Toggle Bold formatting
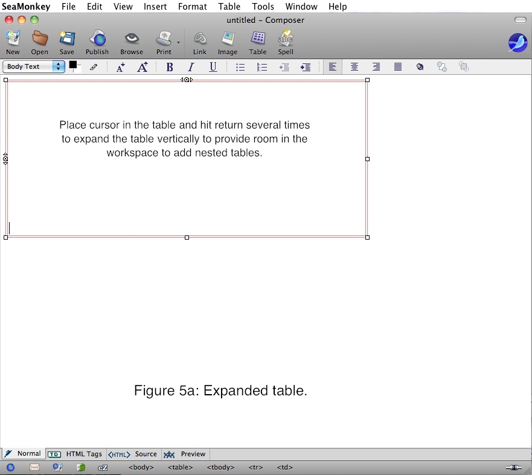This screenshot has width=532, height=475. tap(170, 67)
